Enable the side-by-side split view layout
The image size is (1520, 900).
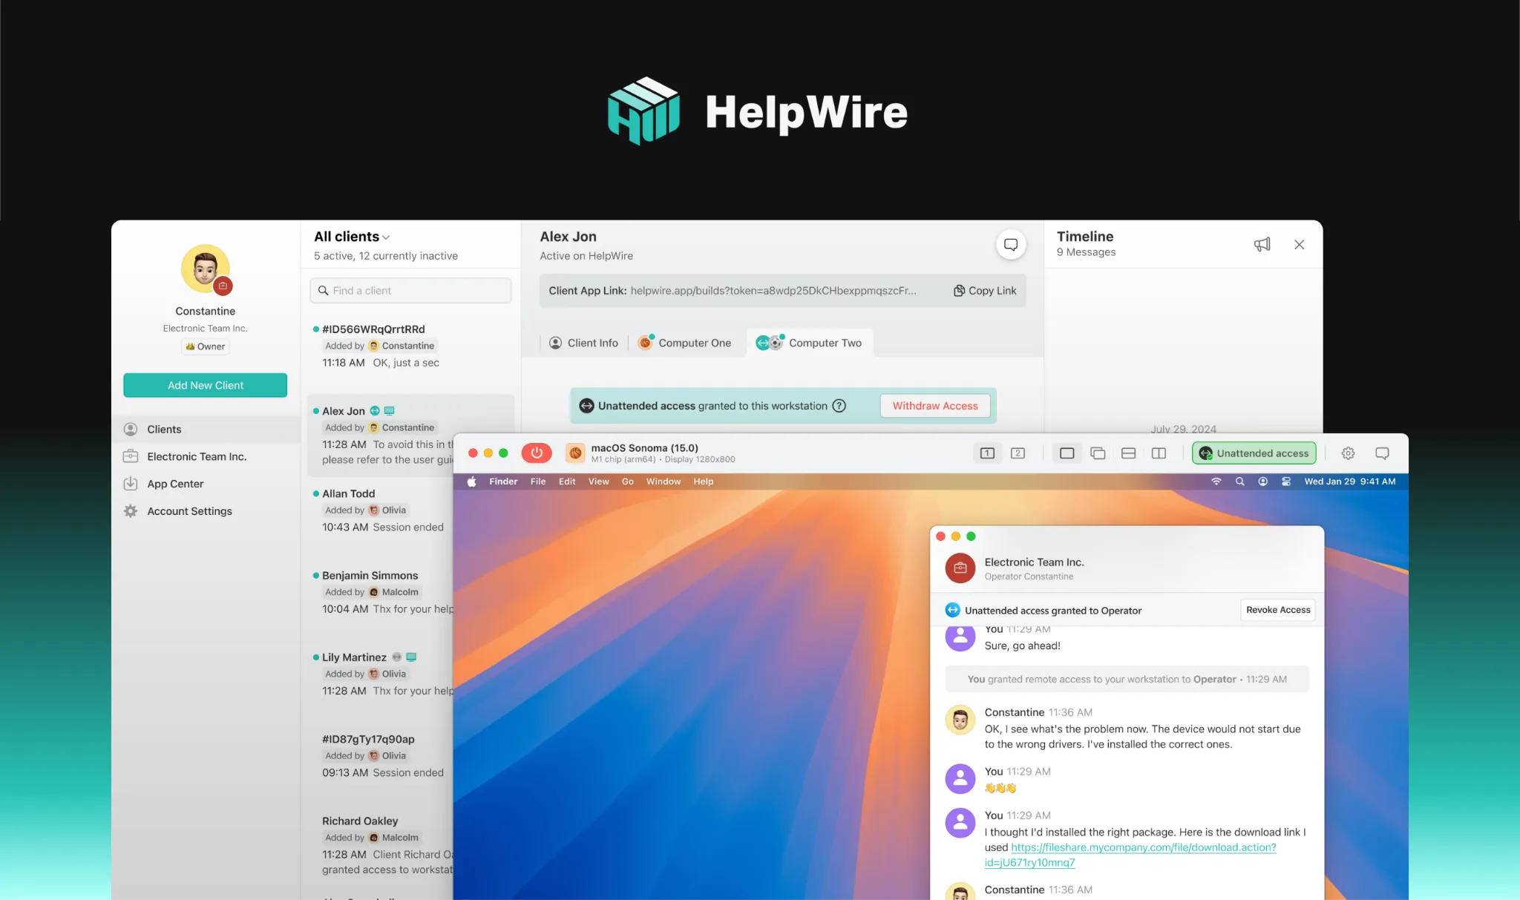[1159, 453]
